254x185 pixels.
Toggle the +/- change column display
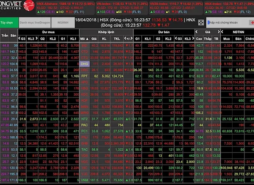click(128, 38)
